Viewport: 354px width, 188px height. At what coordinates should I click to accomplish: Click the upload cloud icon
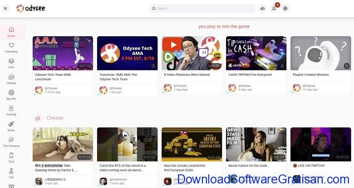262,9
